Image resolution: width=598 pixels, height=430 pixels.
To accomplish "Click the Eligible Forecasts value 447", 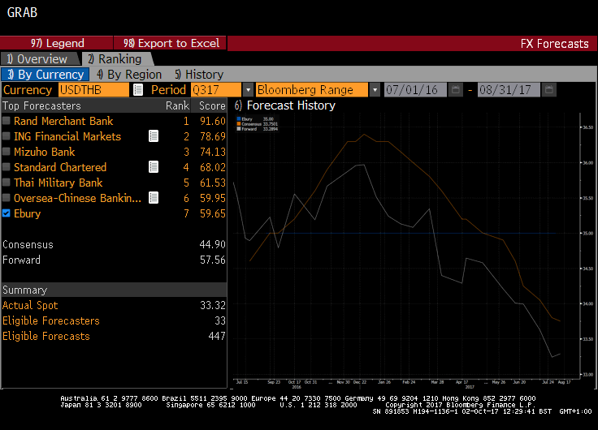I will pos(217,336).
